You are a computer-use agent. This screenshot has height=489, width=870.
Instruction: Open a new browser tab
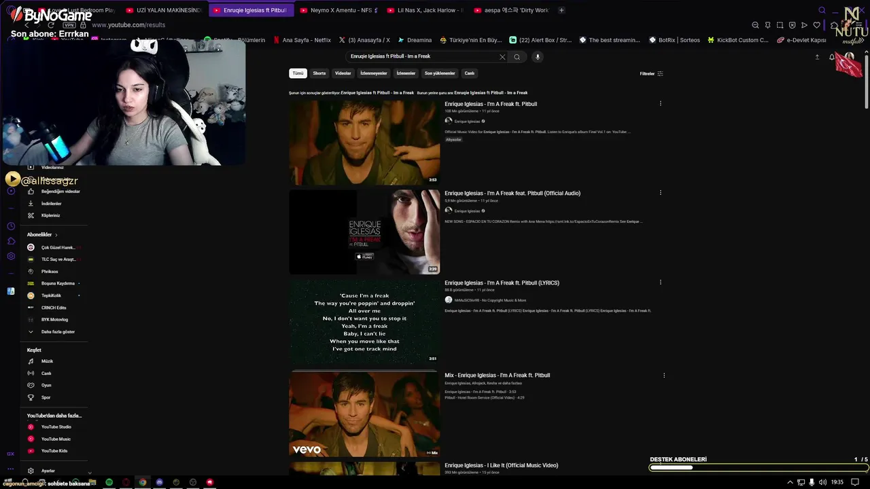coord(561,10)
